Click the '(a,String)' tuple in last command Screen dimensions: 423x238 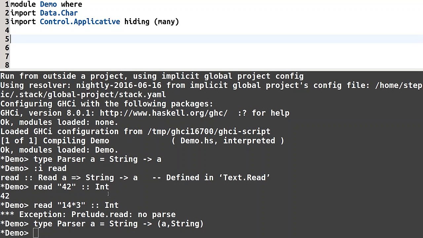(x=180, y=224)
